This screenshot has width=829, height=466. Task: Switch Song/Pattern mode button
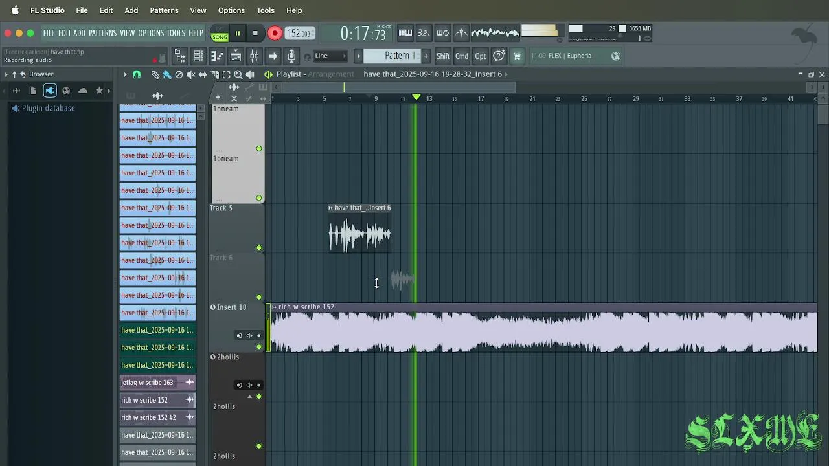click(x=220, y=33)
